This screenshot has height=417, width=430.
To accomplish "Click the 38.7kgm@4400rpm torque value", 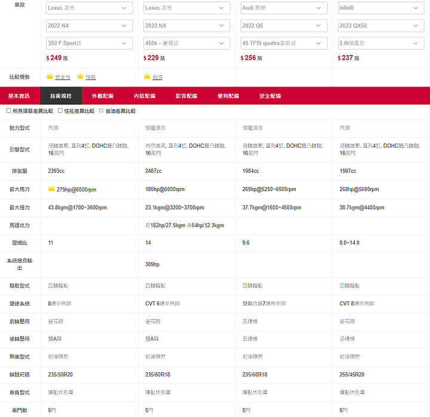I will pos(362,207).
